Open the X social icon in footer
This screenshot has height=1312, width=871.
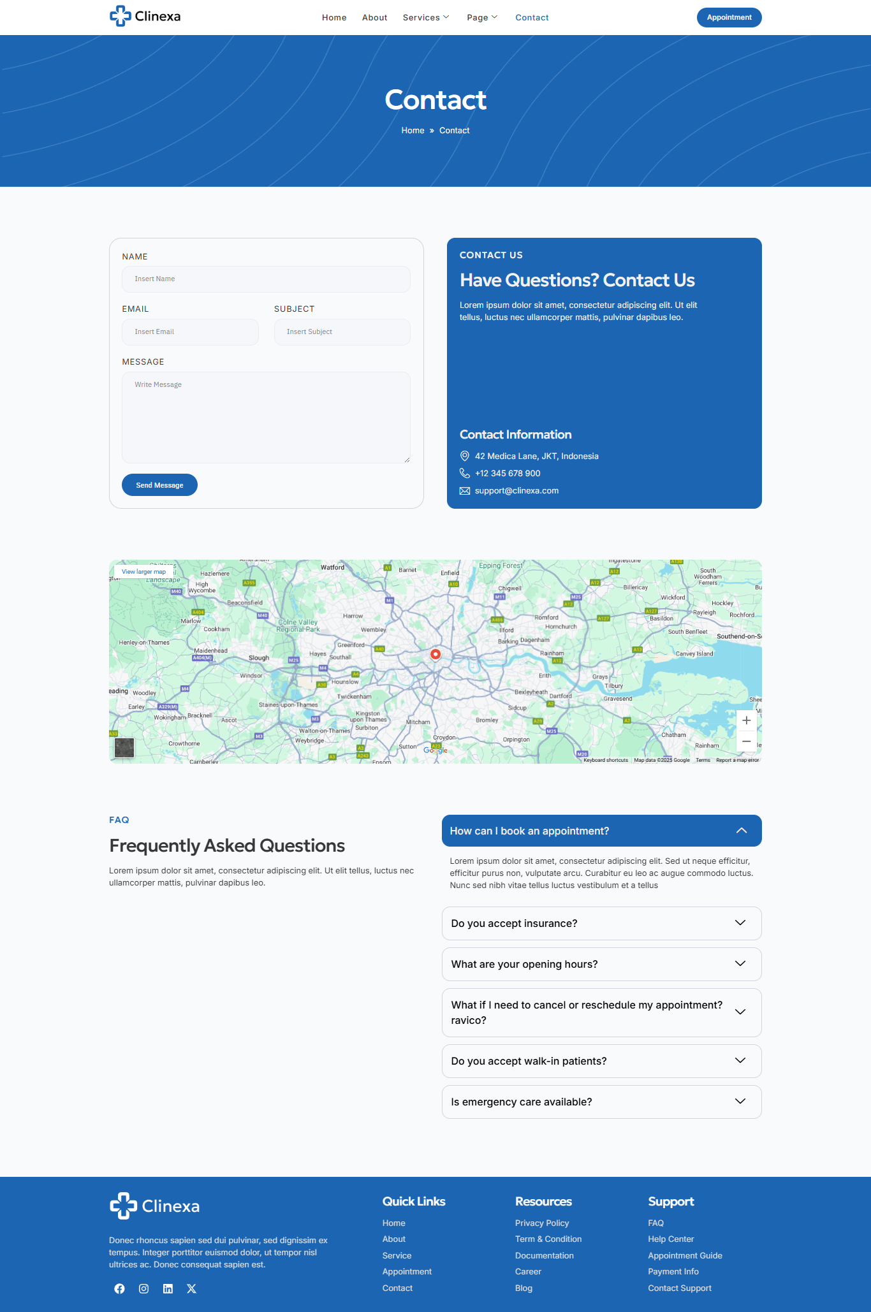[x=191, y=1288]
